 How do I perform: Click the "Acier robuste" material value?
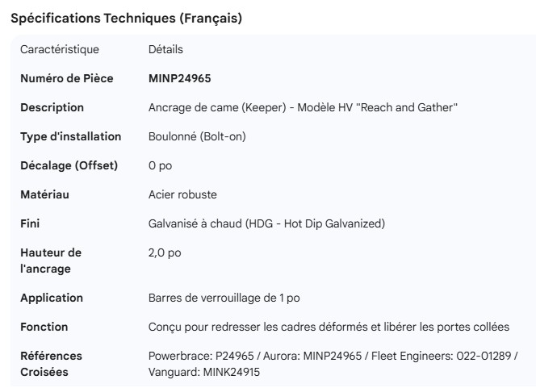pyautogui.click(x=182, y=194)
